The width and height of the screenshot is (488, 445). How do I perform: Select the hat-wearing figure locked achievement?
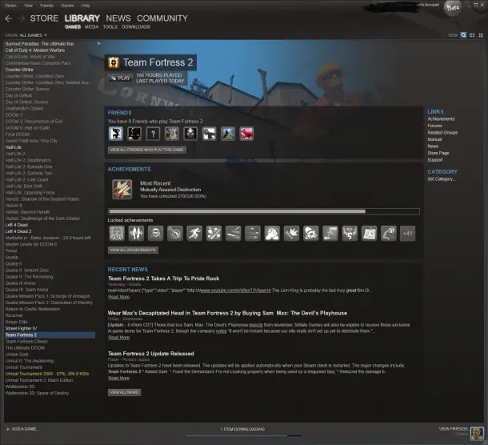point(310,234)
